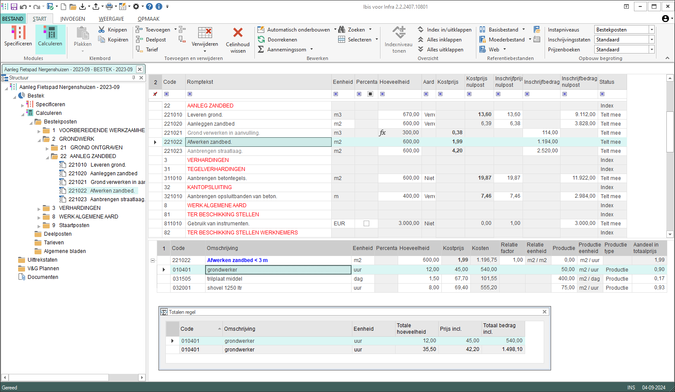Save the project via the floppy disk icon
Viewport: 675px width, 392px height.
pos(14,6)
